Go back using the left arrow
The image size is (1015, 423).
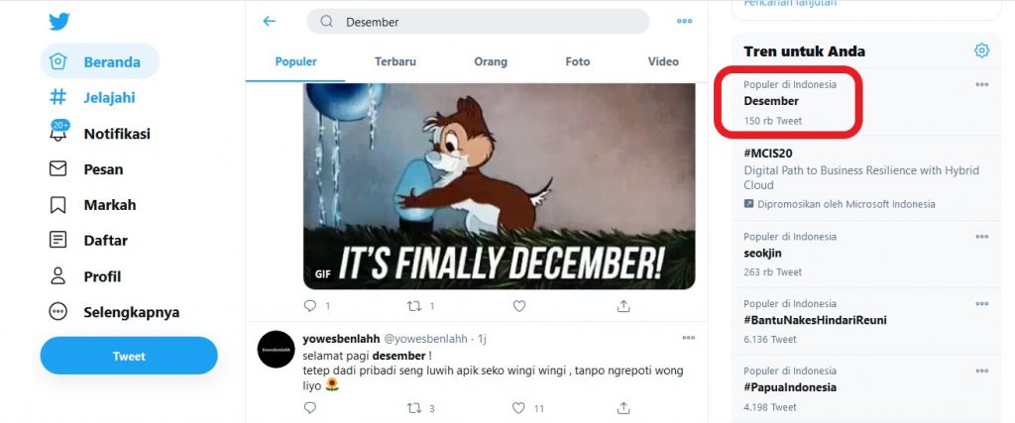[x=270, y=21]
